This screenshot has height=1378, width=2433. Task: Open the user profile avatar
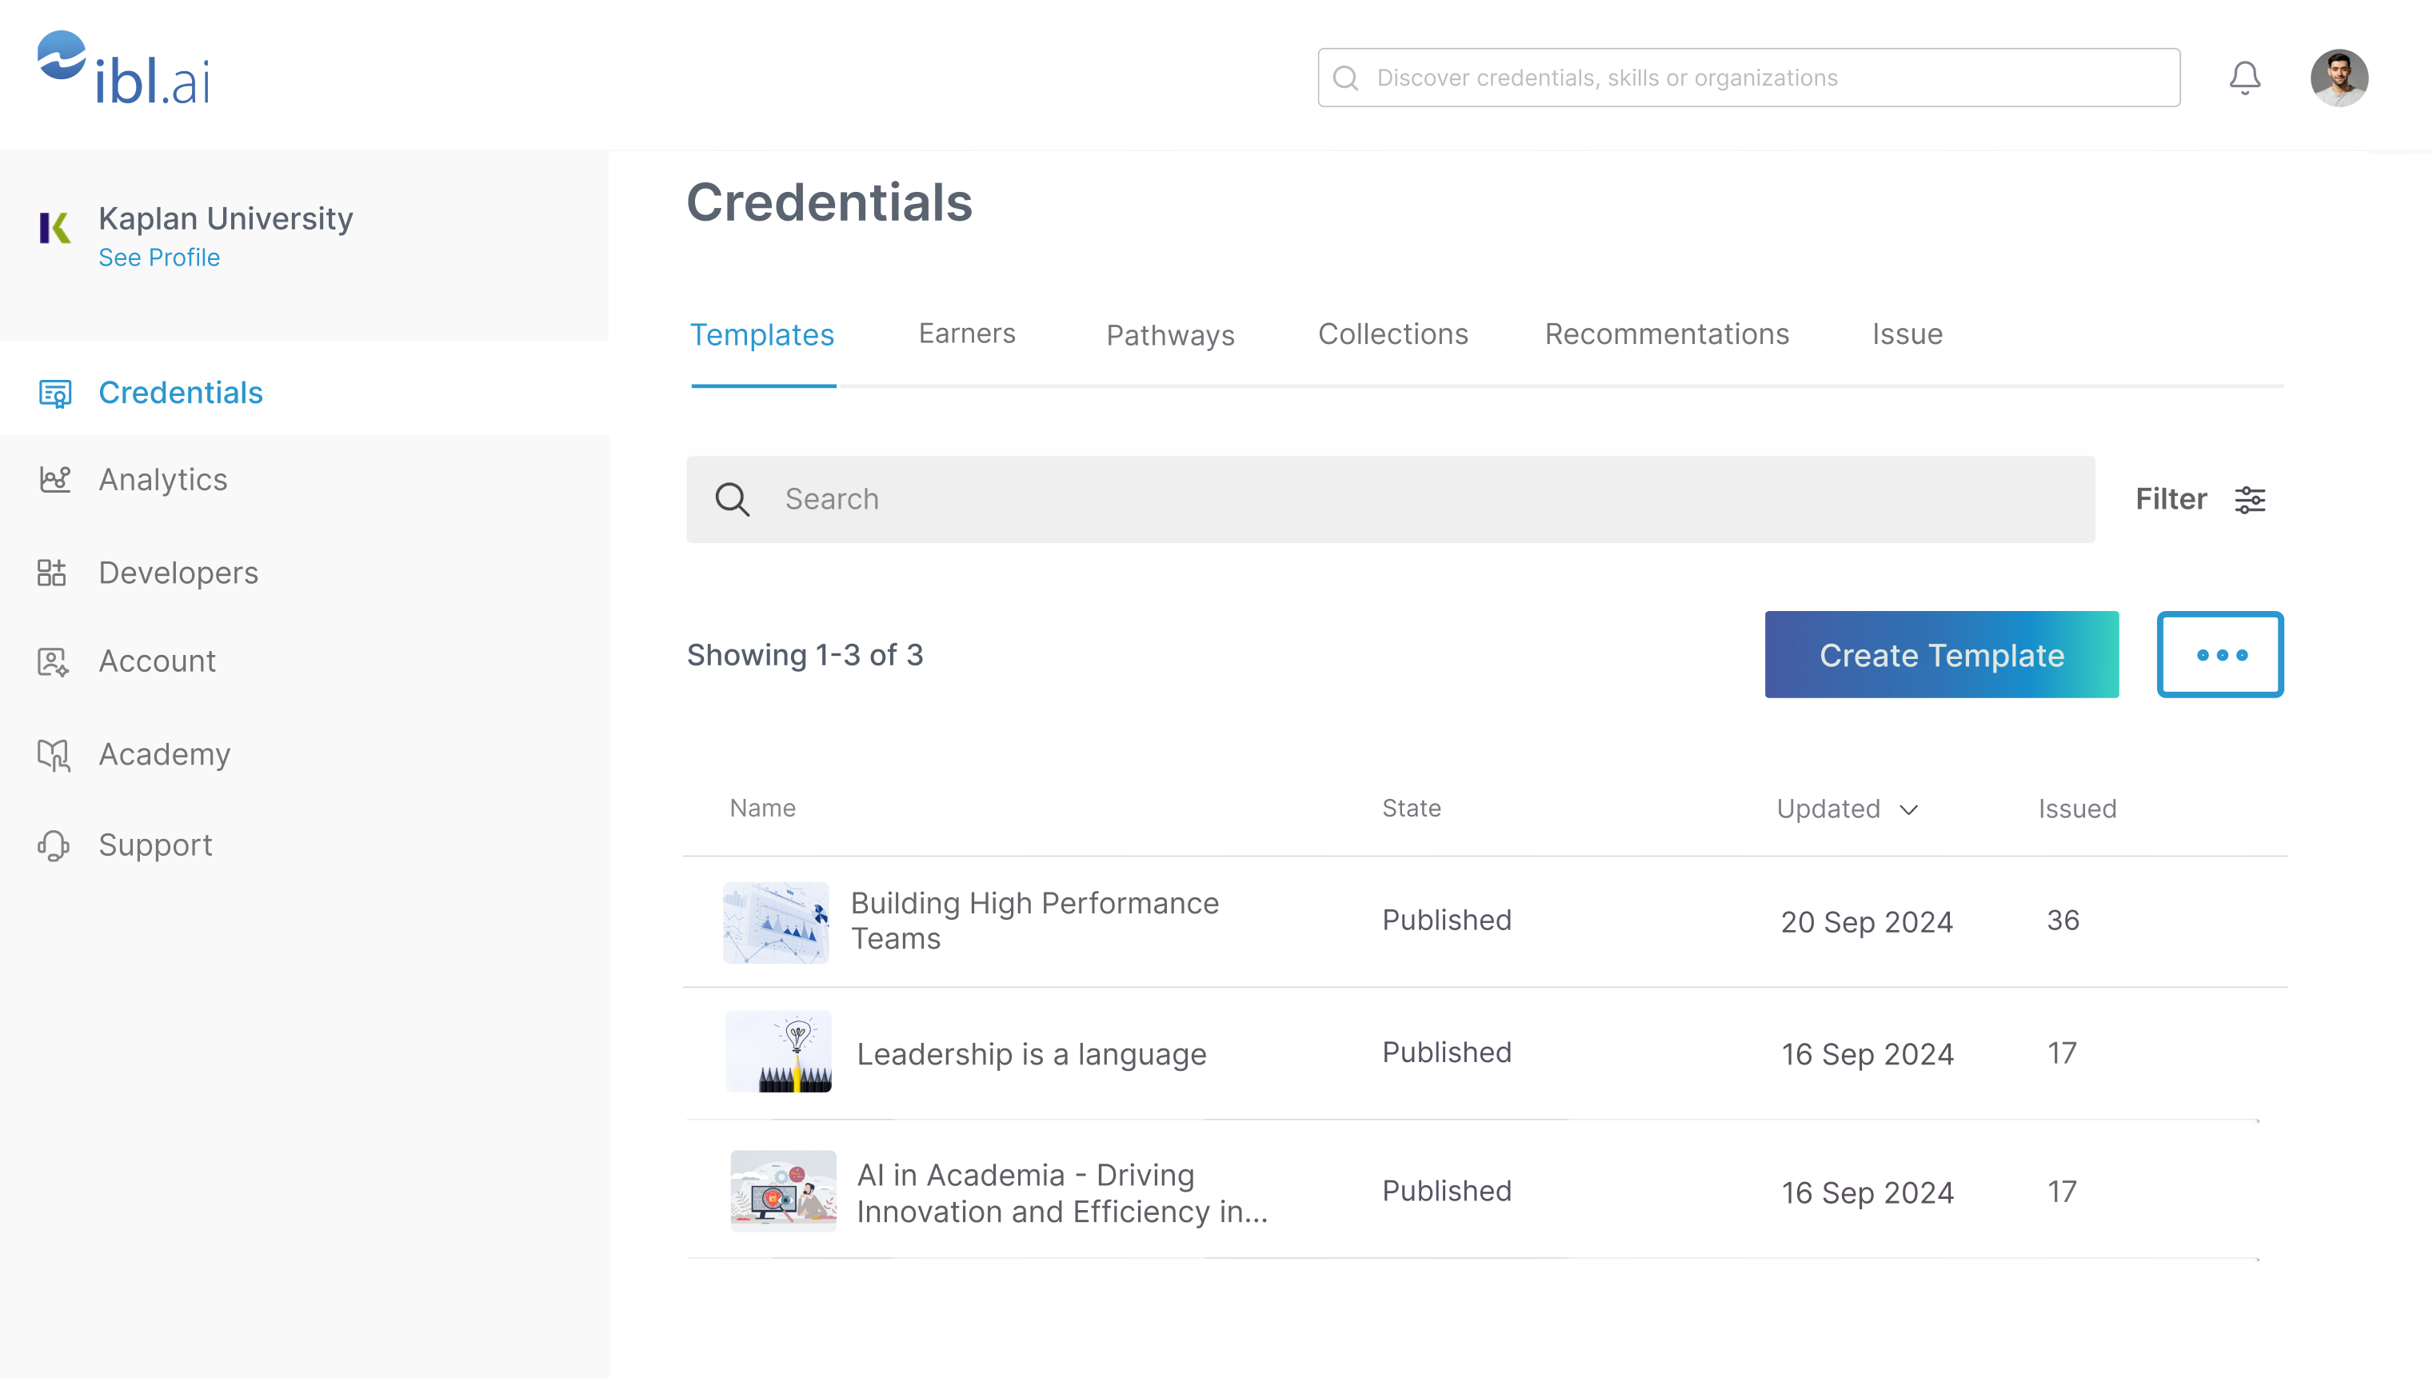(x=2339, y=78)
